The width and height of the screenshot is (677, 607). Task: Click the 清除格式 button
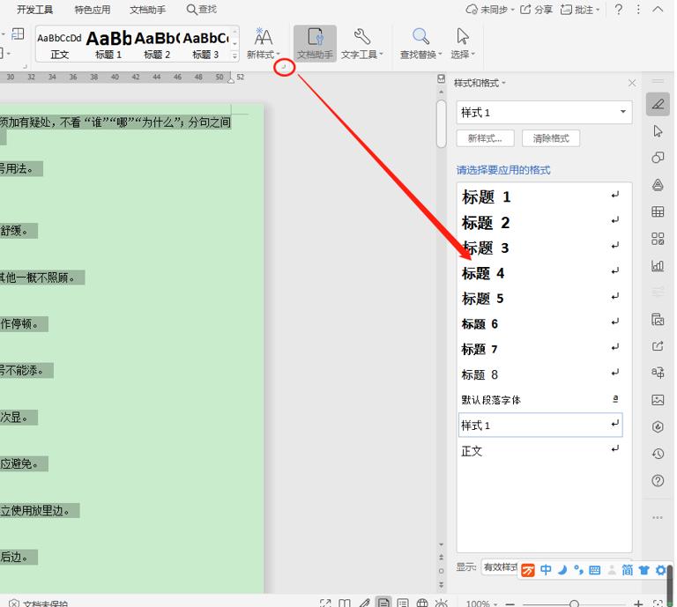pos(550,138)
